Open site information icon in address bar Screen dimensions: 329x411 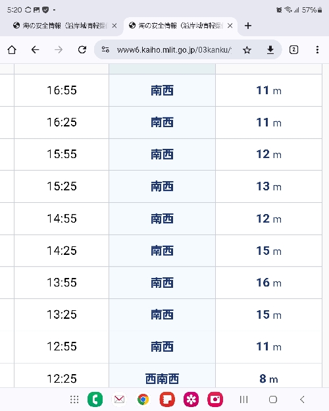tap(105, 49)
